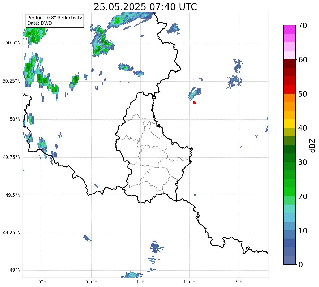Pick the bright red colorbar swatch above 50
Image resolution: width=319 pixels, height=287 pixels.
290,89
